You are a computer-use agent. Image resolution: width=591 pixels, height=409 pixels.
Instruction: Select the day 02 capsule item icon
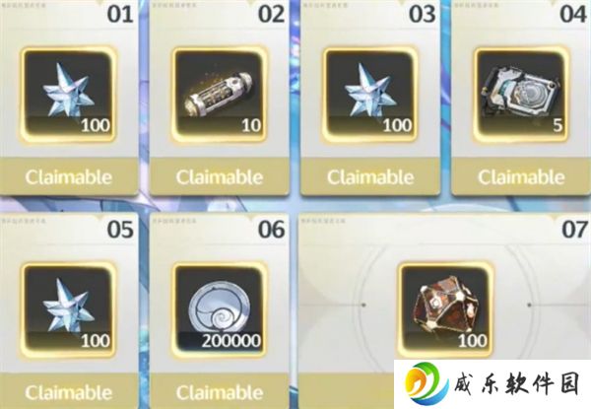coord(220,95)
